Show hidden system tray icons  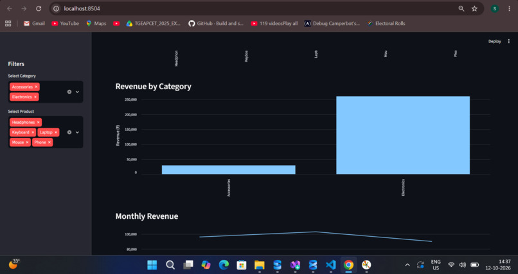(x=407, y=265)
